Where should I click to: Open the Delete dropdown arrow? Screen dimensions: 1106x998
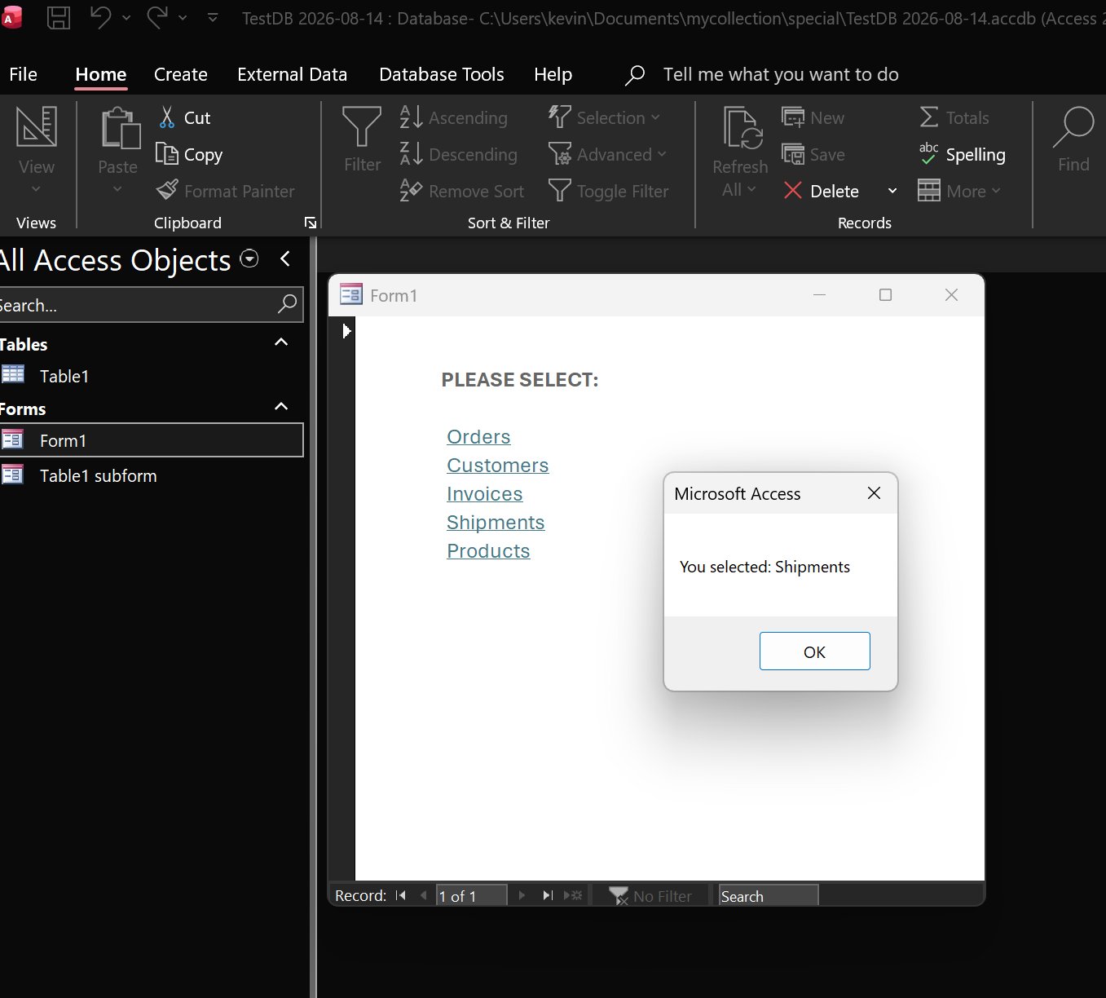tap(892, 191)
